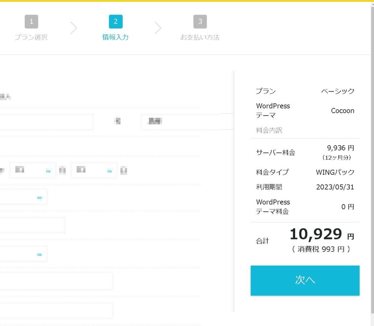
Task: Jump to the お支払い方法 step
Action: pyautogui.click(x=200, y=37)
